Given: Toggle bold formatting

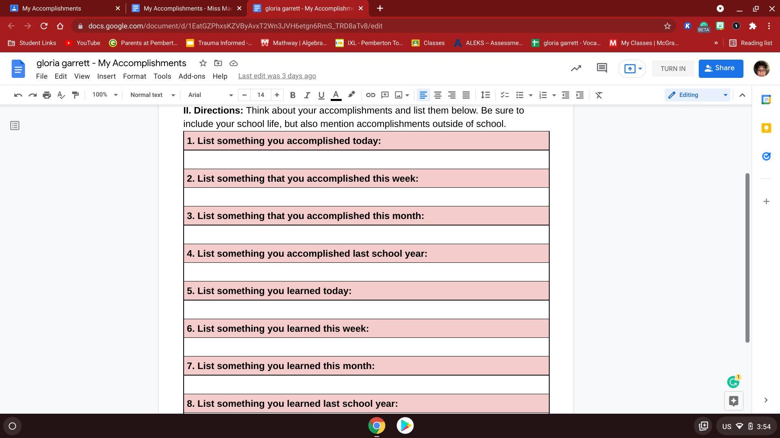Looking at the screenshot, I should (x=292, y=95).
